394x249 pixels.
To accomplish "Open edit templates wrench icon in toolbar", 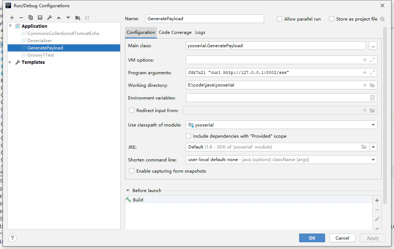I will (49, 18).
